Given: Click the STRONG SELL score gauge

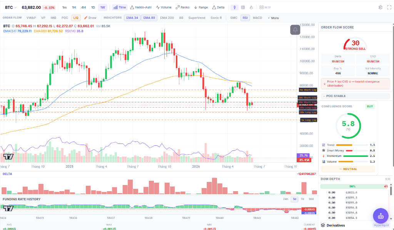Looking at the screenshot, I should [355, 45].
